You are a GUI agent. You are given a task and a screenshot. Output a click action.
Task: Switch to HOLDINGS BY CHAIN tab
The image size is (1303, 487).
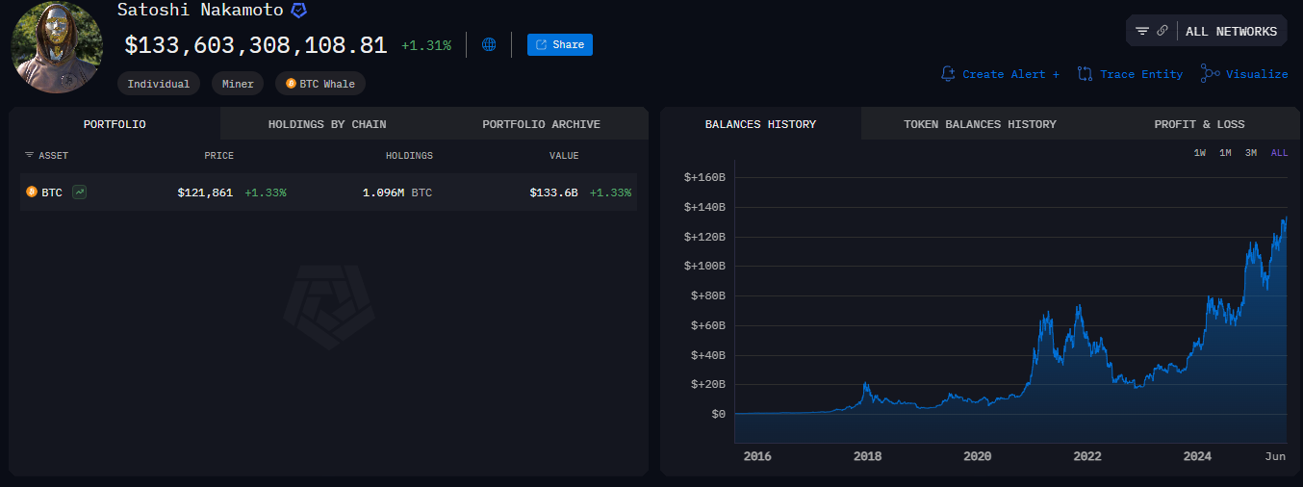pos(327,124)
